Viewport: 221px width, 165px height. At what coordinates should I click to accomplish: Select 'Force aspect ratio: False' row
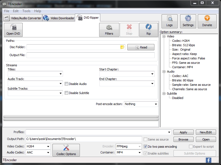(x=189, y=58)
